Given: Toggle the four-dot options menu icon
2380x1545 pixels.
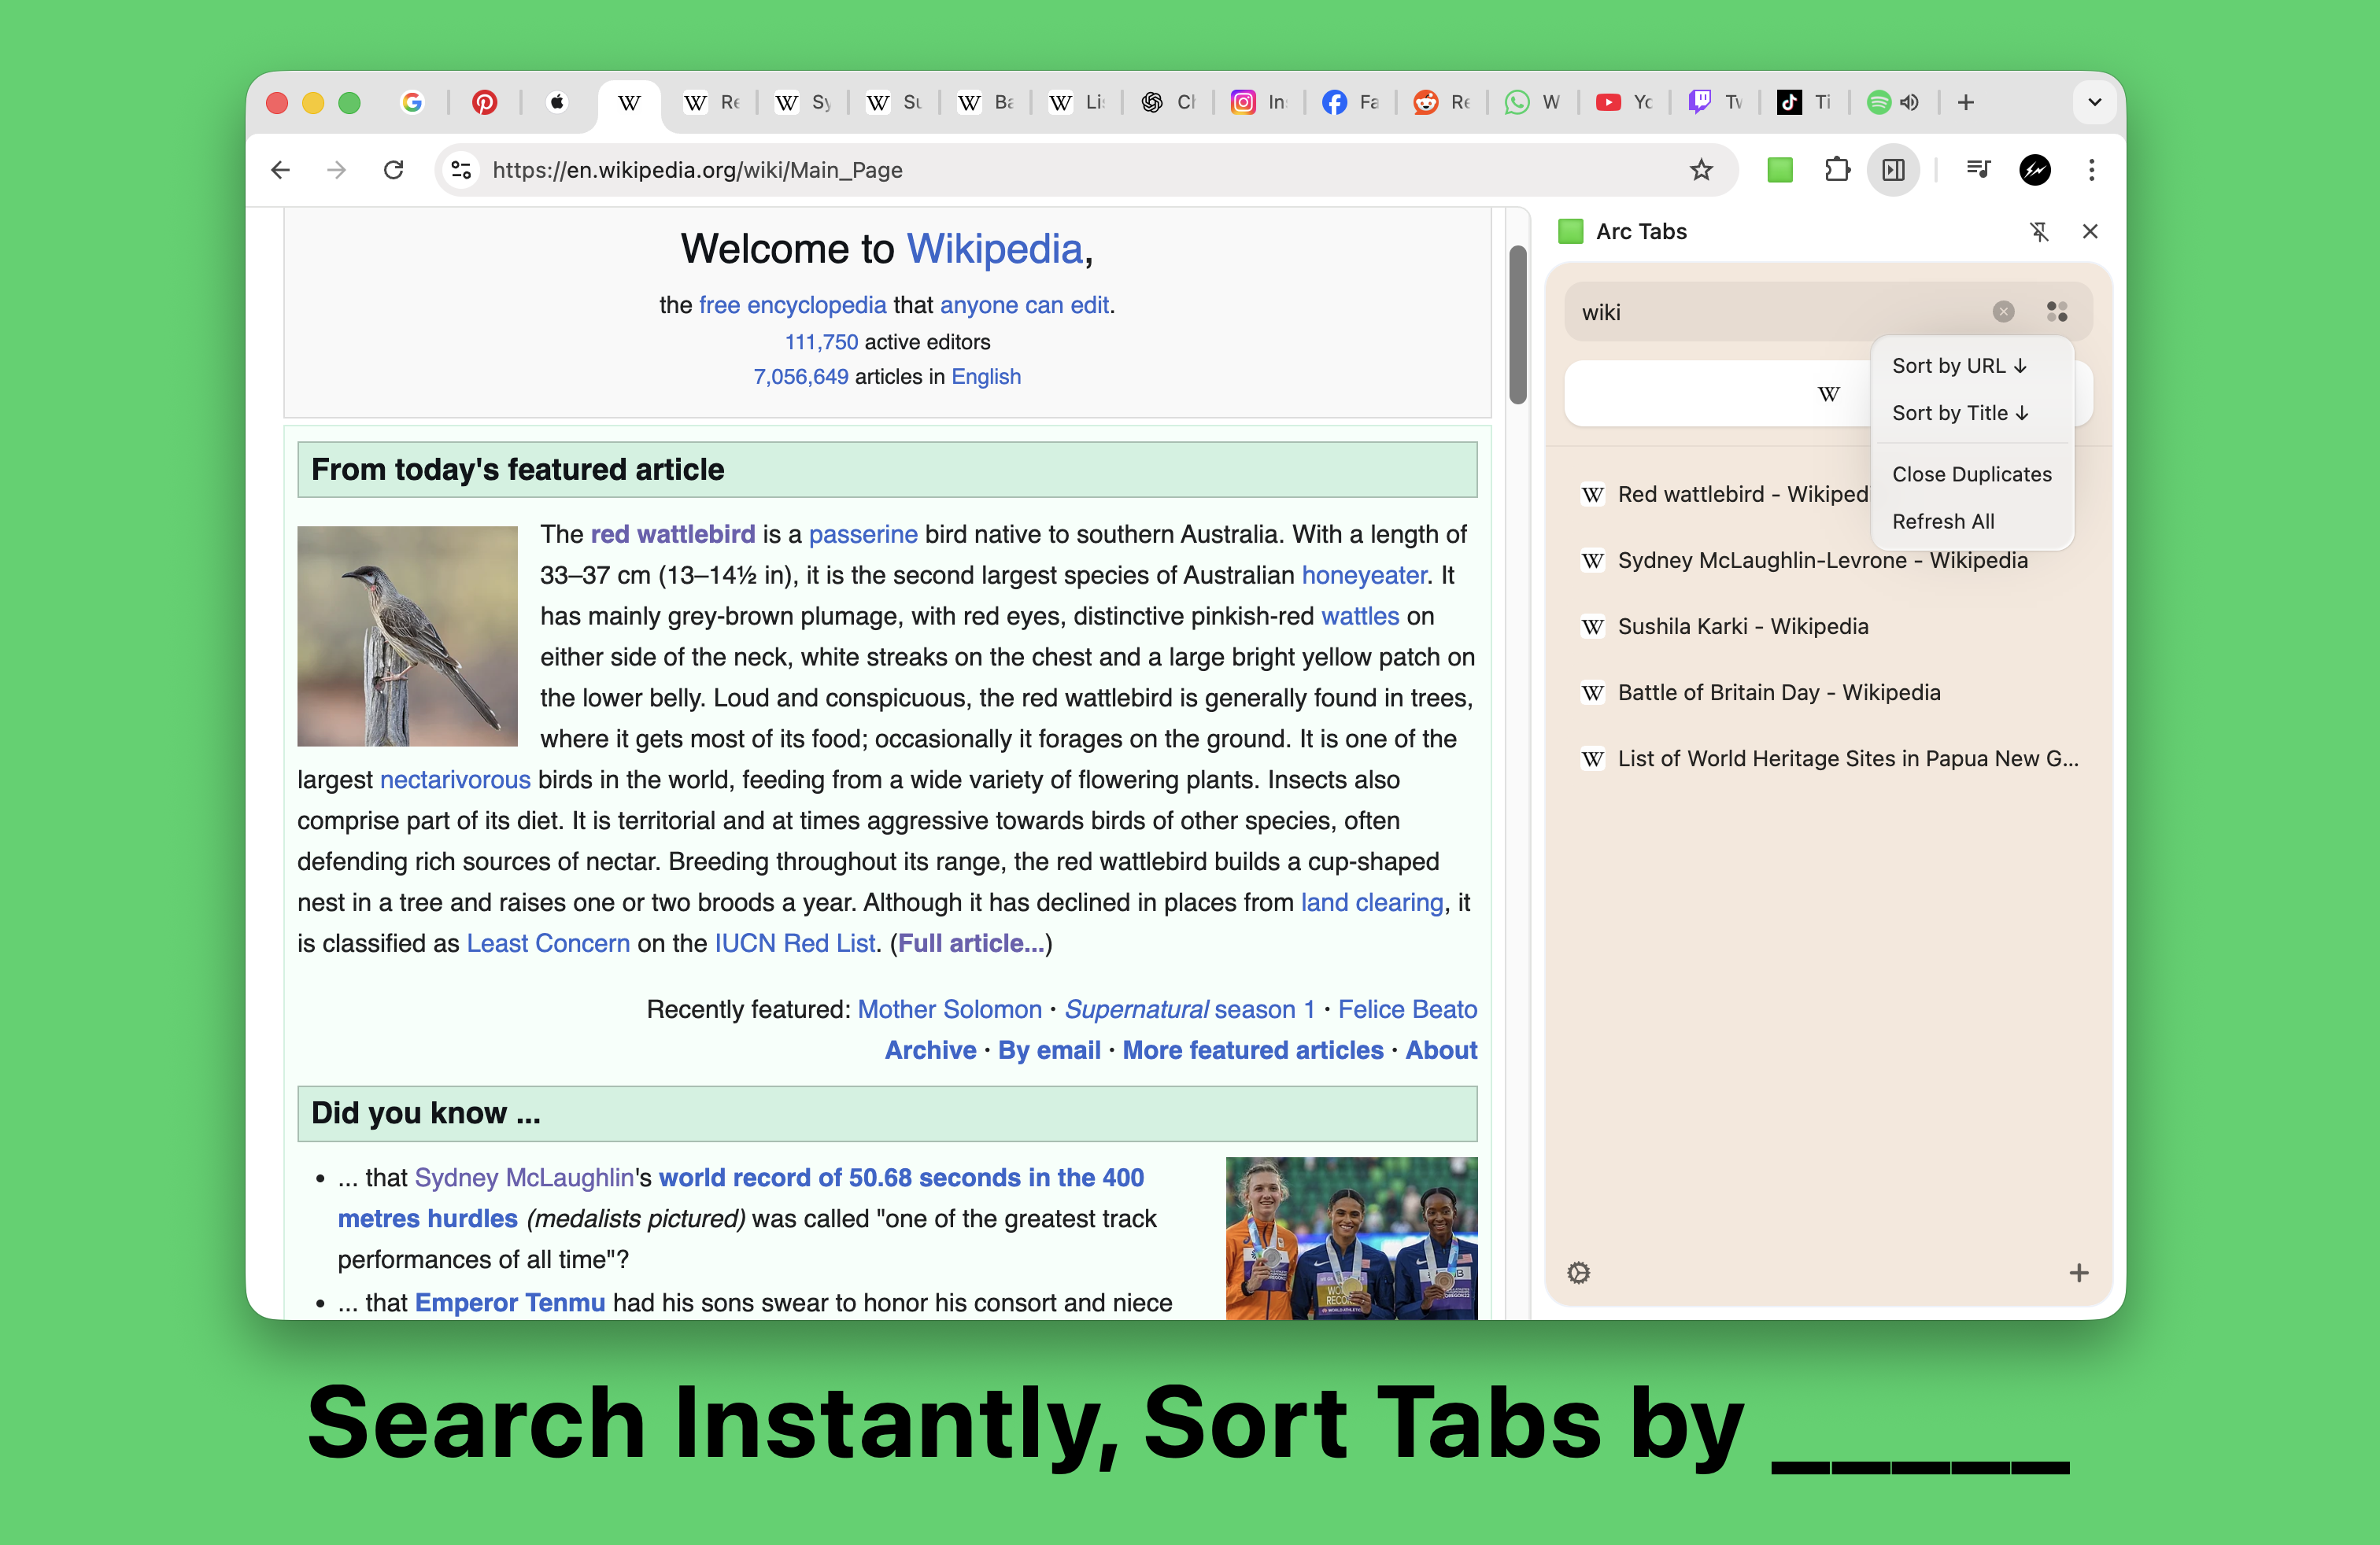Looking at the screenshot, I should [x=2057, y=312].
